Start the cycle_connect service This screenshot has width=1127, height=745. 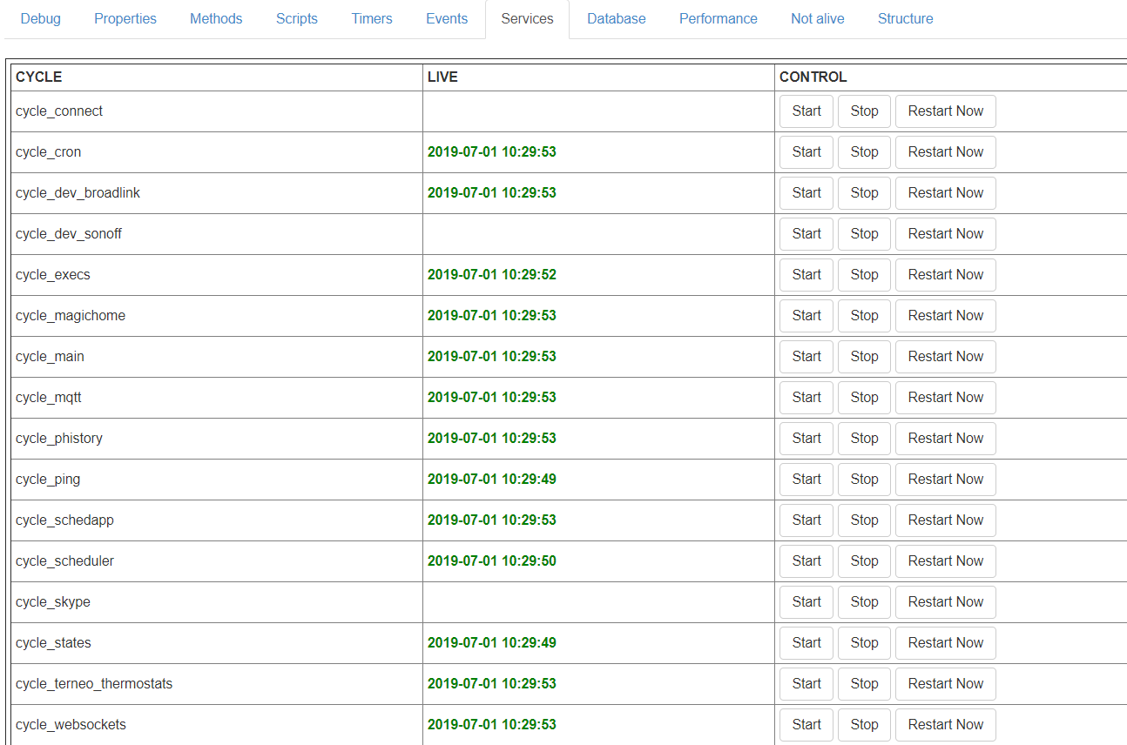[x=806, y=111]
